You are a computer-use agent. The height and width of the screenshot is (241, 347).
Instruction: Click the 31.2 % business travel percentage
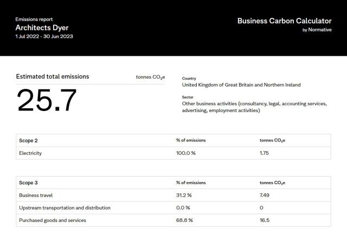[x=184, y=195]
